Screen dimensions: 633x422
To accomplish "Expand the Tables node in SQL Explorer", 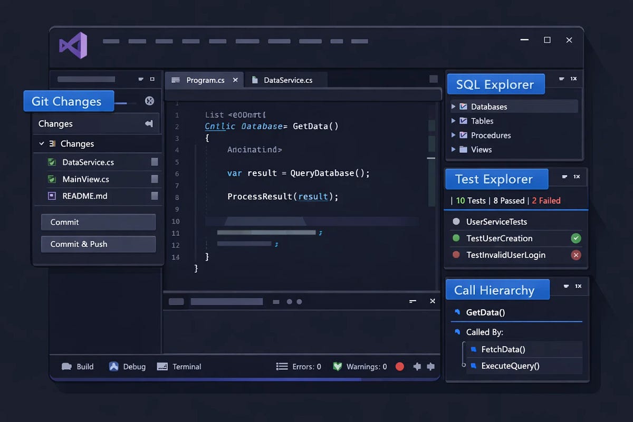I will click(454, 121).
